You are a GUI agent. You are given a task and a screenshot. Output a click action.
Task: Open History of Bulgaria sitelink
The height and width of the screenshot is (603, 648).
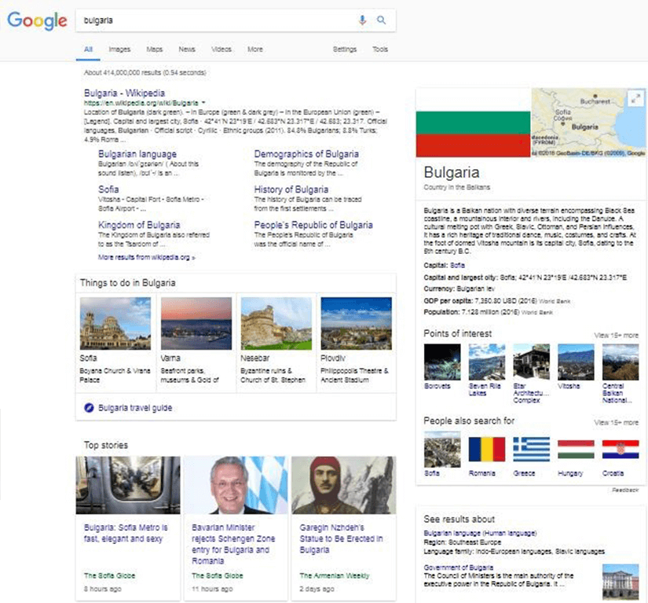click(x=291, y=189)
